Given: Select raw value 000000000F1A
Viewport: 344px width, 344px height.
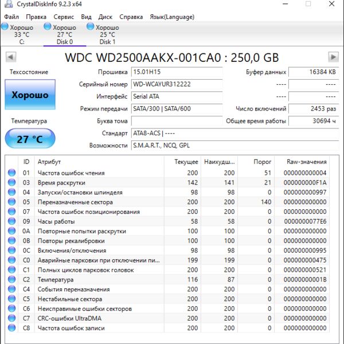Looking at the screenshot, I should pos(305,182).
